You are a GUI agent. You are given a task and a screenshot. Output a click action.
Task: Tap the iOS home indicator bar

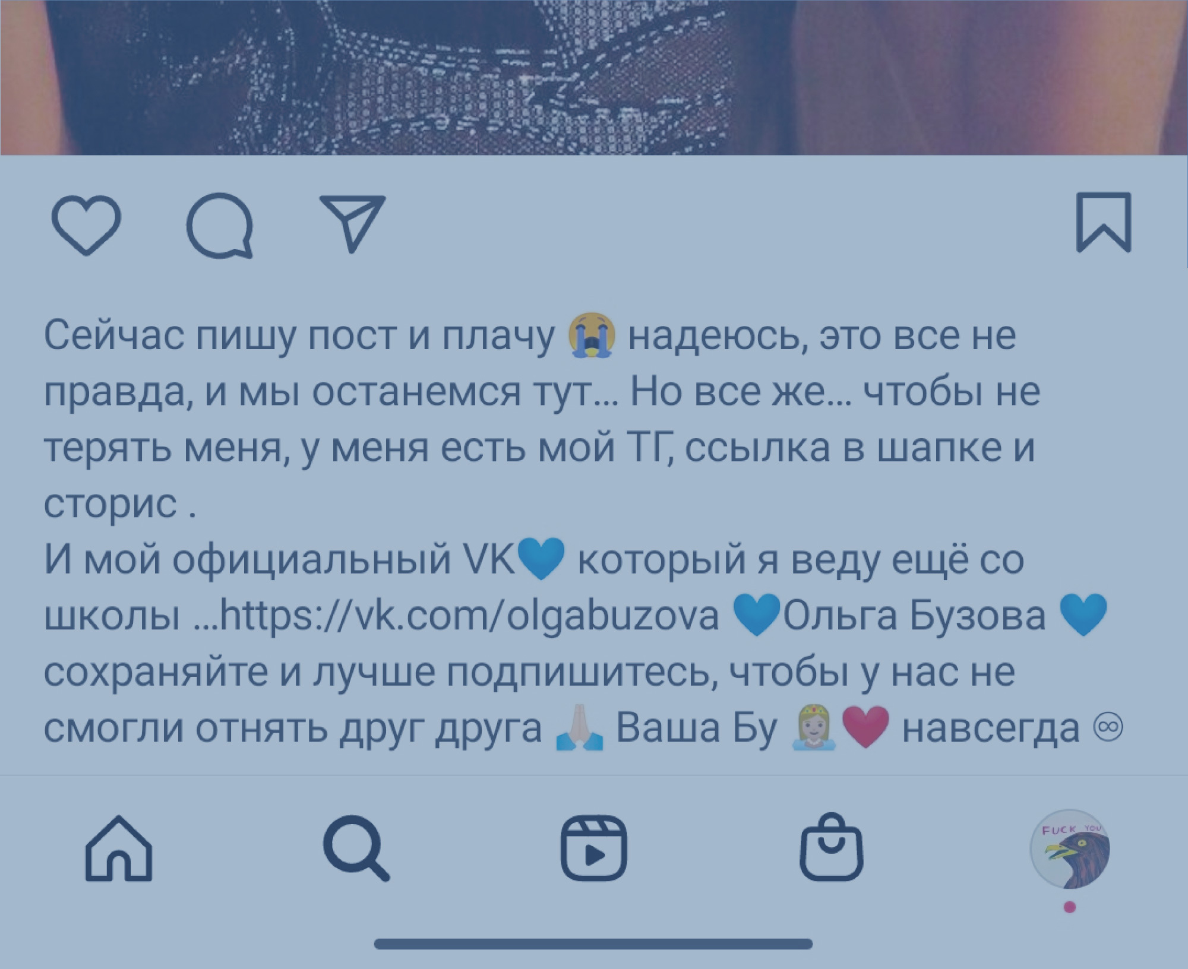point(593,944)
